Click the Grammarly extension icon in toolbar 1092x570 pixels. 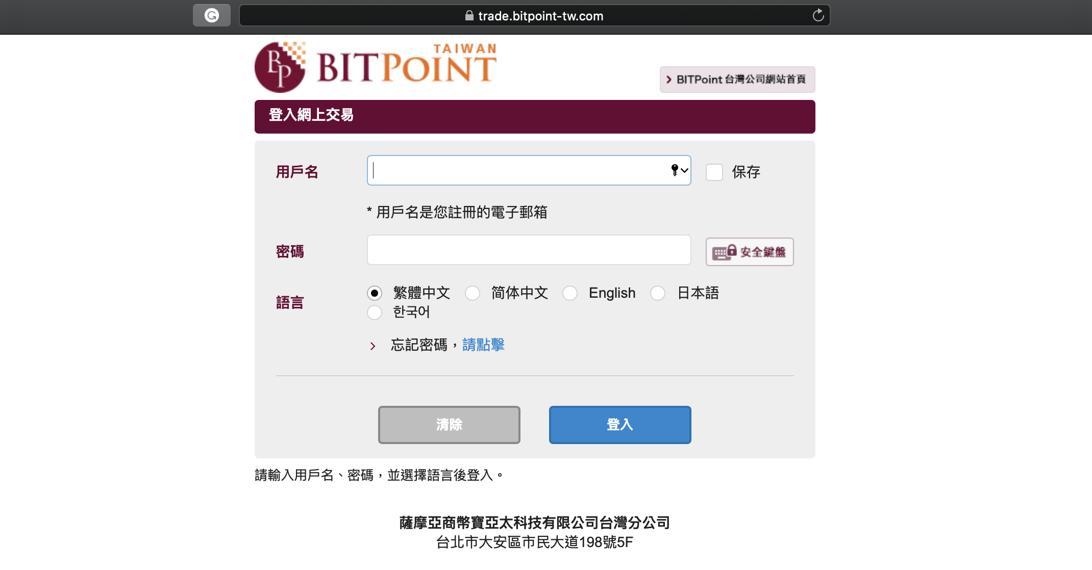[211, 15]
